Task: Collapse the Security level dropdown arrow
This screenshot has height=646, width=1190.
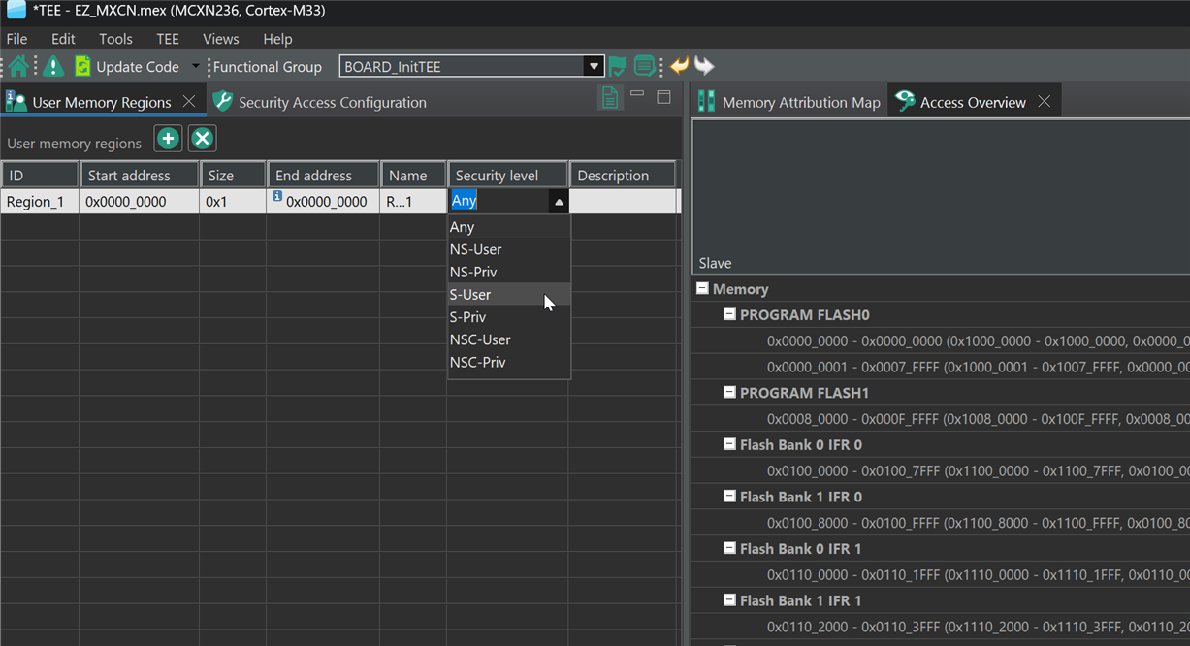Action: pyautogui.click(x=558, y=202)
